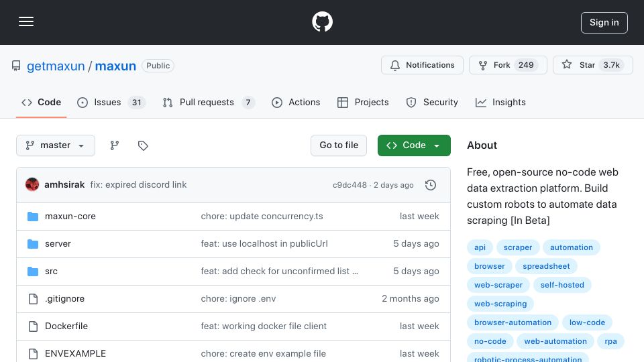This screenshot has width=644, height=362.
Task: Open the maxun-core folder
Action: coord(70,217)
